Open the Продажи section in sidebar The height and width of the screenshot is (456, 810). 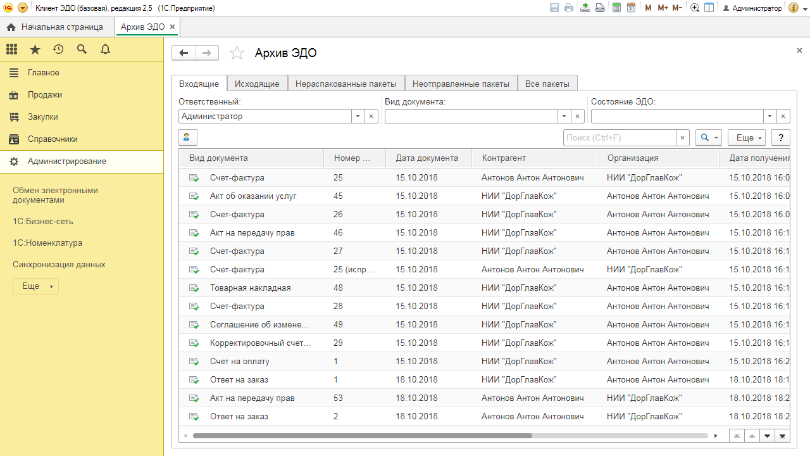tap(44, 95)
